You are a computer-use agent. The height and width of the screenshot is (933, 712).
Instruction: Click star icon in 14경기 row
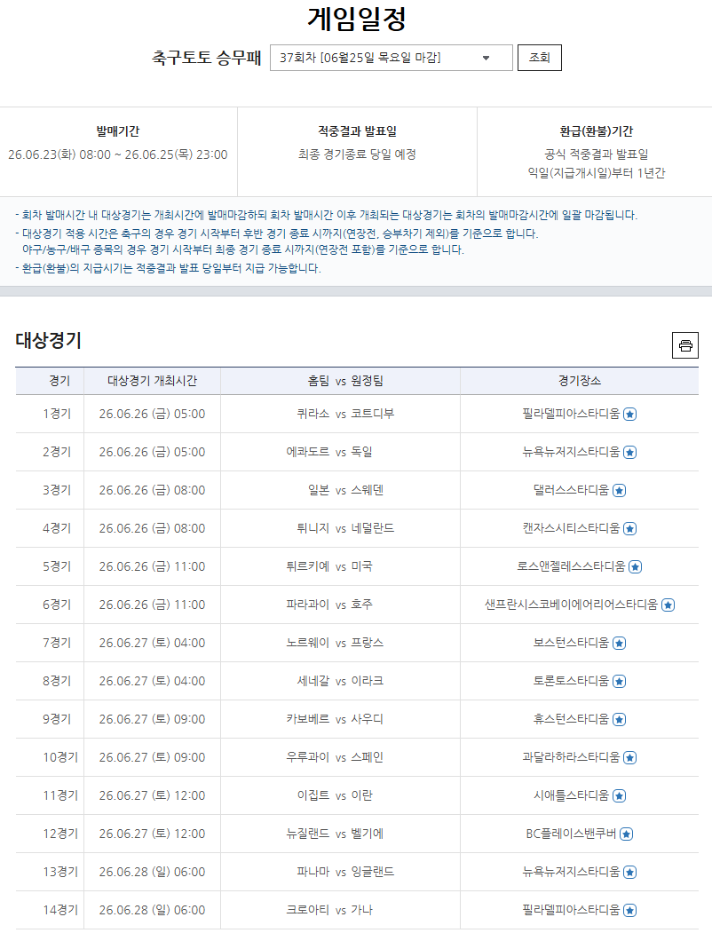click(630, 911)
